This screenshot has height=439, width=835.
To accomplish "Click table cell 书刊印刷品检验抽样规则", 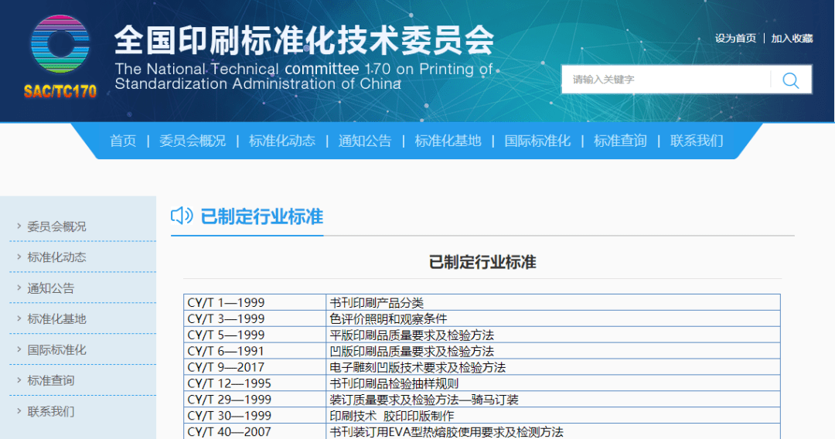I will tap(553, 383).
